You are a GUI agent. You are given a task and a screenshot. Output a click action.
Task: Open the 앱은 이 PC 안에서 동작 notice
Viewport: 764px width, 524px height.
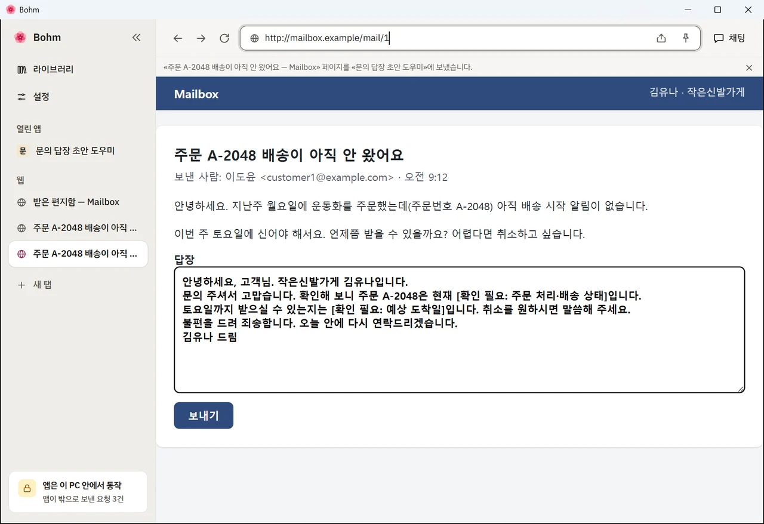(78, 492)
